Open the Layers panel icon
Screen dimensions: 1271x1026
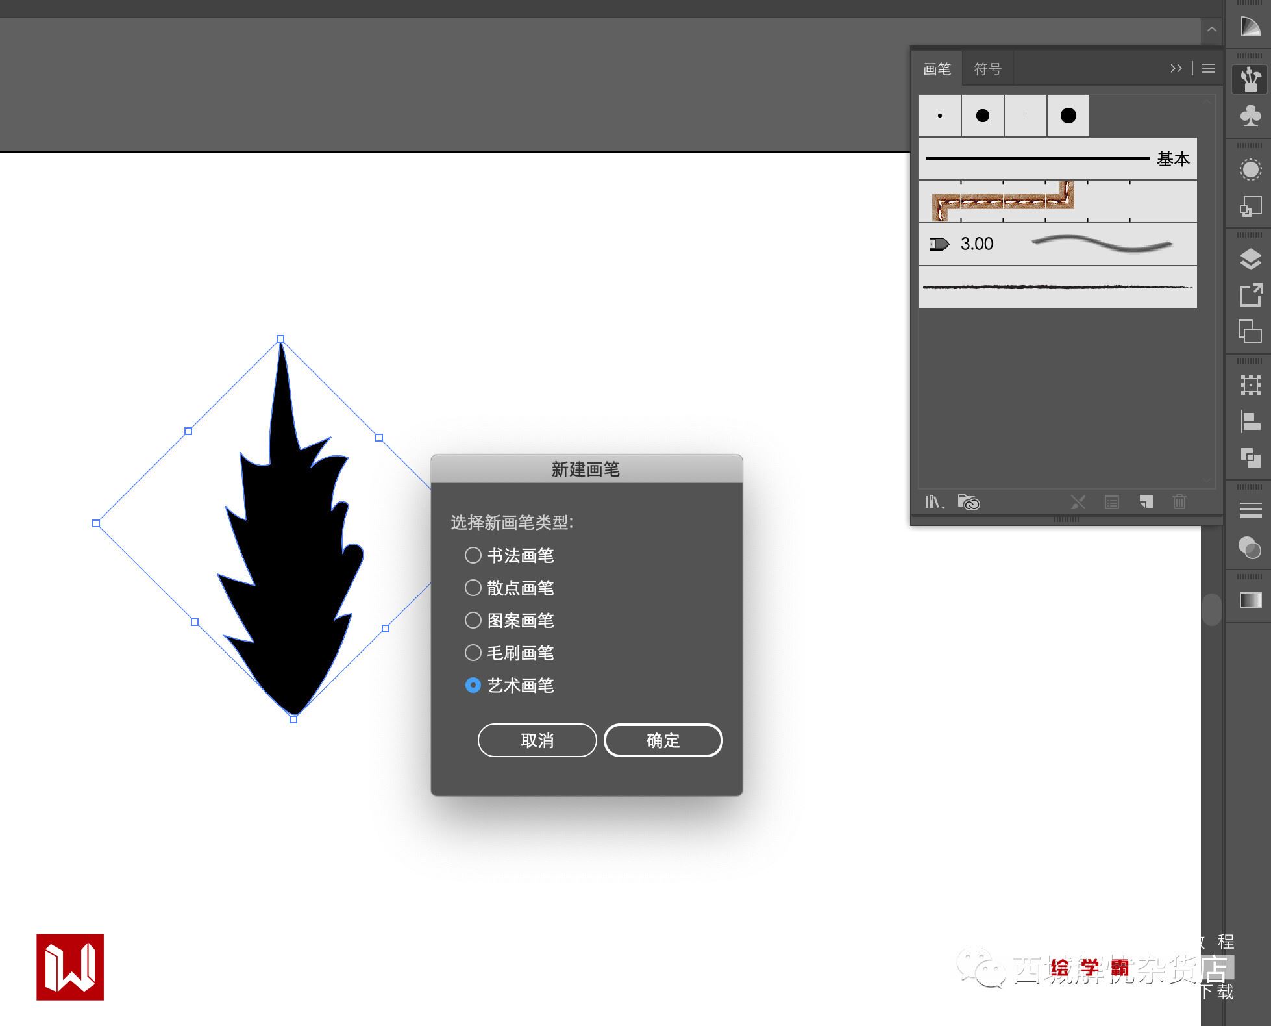1250,259
